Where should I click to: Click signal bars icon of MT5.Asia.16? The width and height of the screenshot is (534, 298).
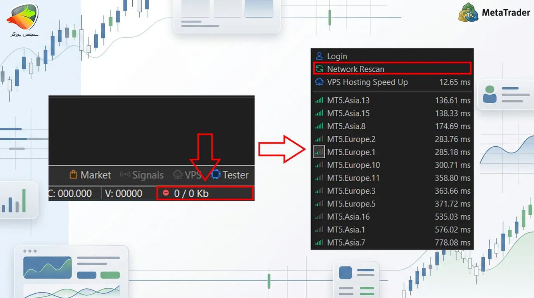click(319, 217)
